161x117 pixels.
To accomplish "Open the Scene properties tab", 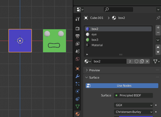I will [78, 51].
